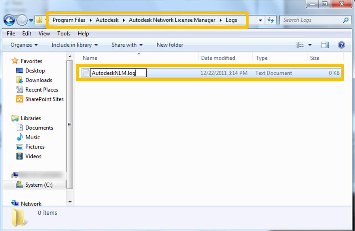Open the Tools menu
Screen dimensions: 355x231
coord(64,34)
